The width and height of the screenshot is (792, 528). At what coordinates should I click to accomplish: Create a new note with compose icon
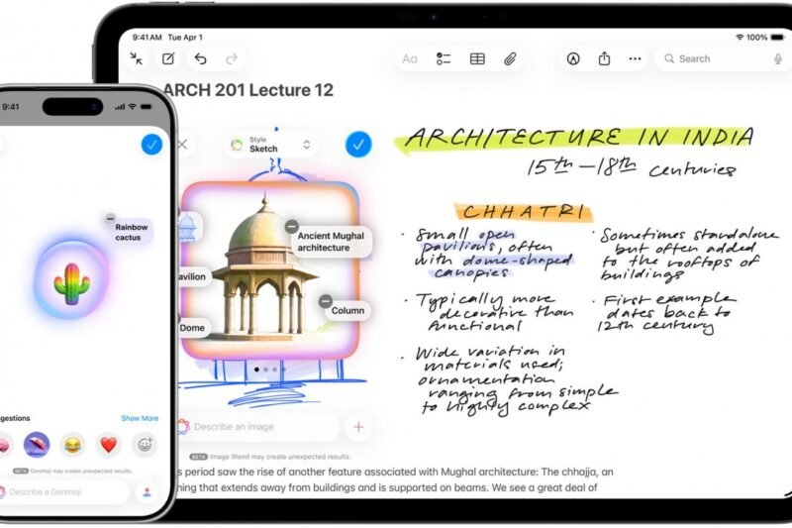click(168, 58)
